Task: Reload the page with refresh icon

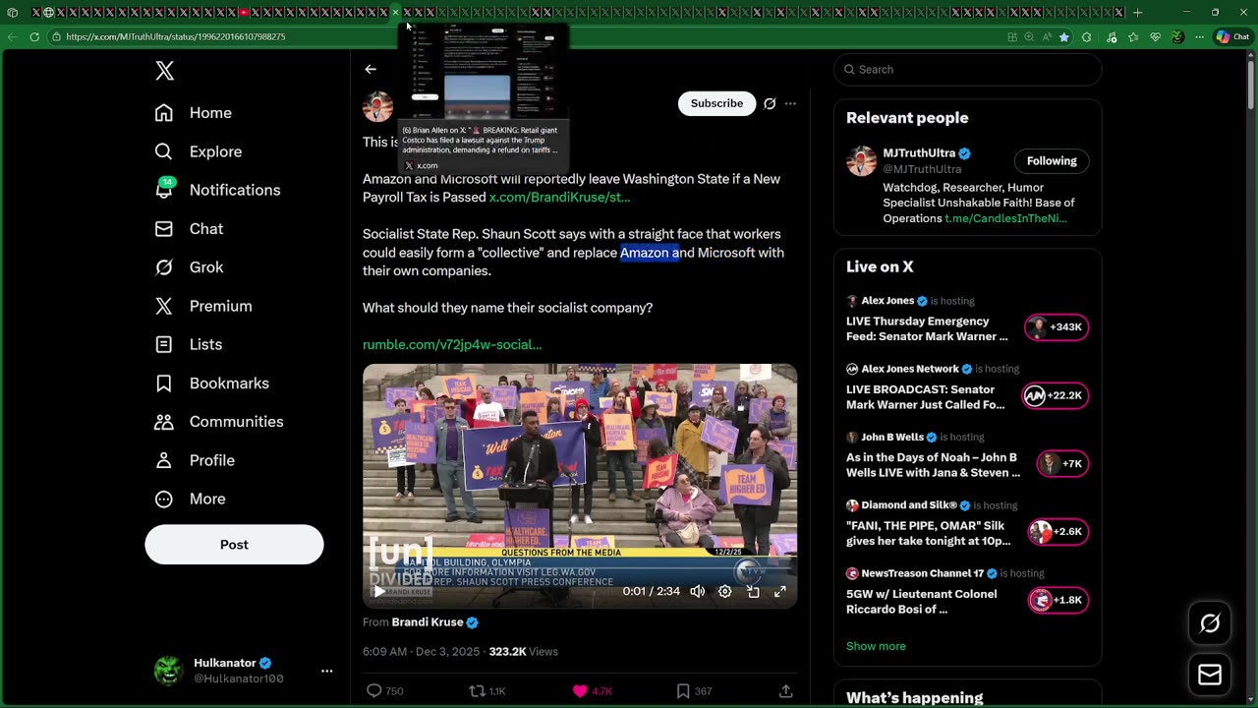Action: [x=34, y=36]
